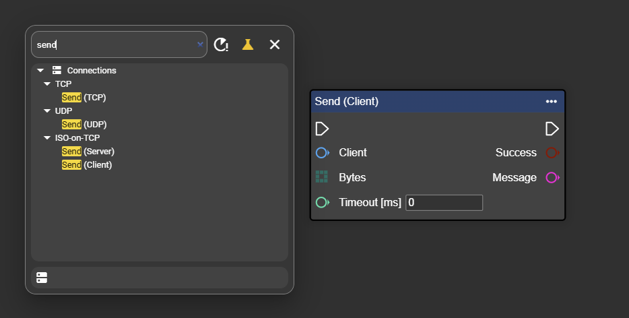Click the experimental flask icon
The width and height of the screenshot is (629, 318).
pos(248,44)
